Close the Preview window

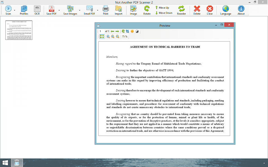click(229, 25)
